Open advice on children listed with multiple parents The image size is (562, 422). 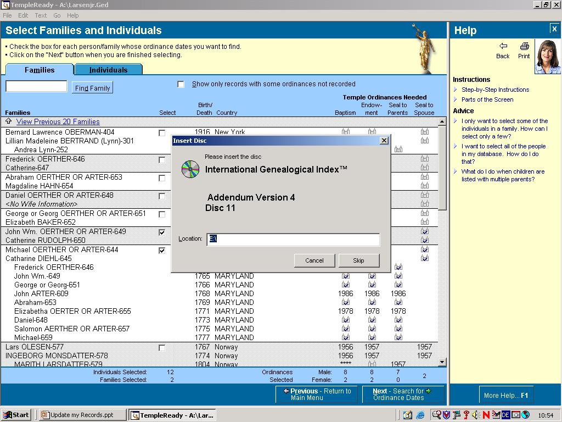[x=503, y=175]
